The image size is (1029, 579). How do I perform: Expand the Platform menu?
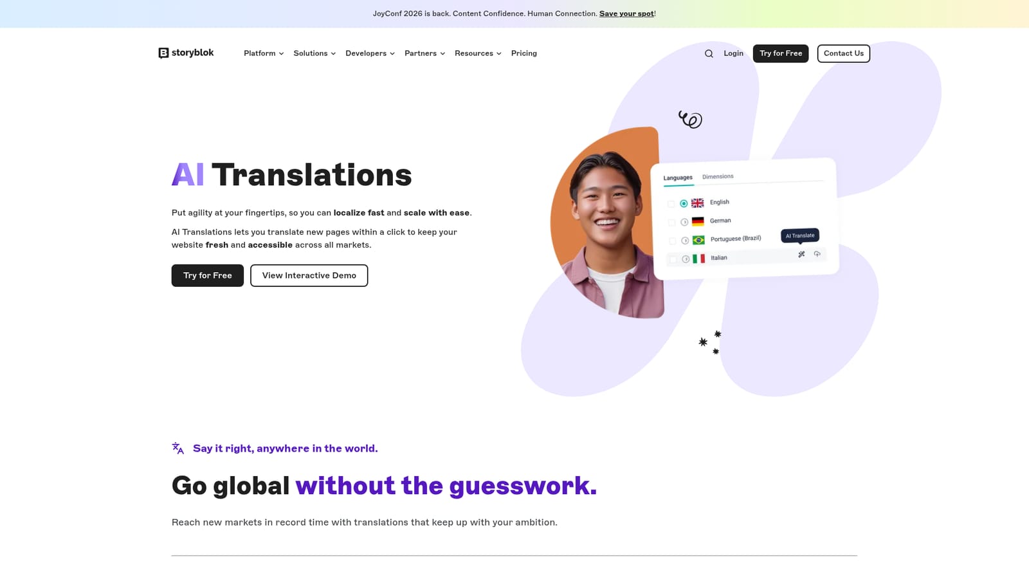tap(264, 53)
